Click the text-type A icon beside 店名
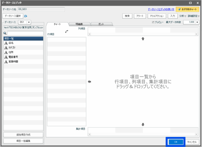202x147 pixels. (x=6, y=43)
